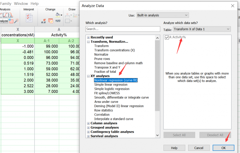Image resolution: width=240 pixels, height=153 pixels.
Task: Click the strikethrough 1.23 number icon
Action: tap(59, 22)
